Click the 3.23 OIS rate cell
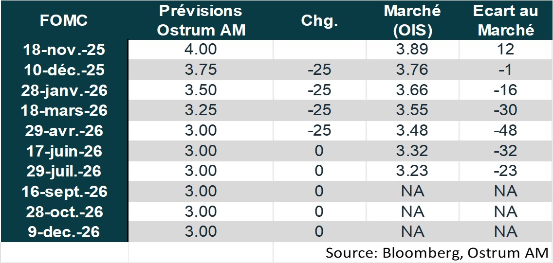The image size is (553, 263). pos(412,171)
